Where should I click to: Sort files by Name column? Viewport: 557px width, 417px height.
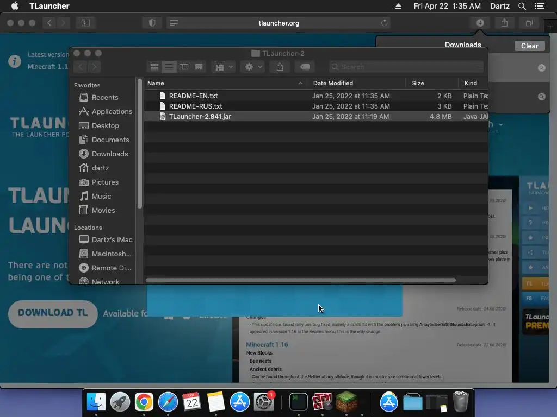pos(226,83)
